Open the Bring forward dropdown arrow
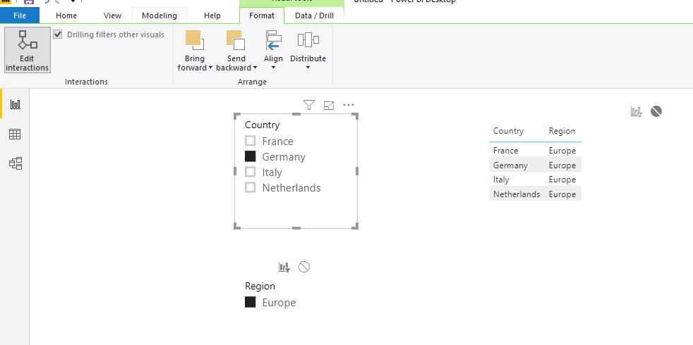The width and height of the screenshot is (693, 345). 210,68
